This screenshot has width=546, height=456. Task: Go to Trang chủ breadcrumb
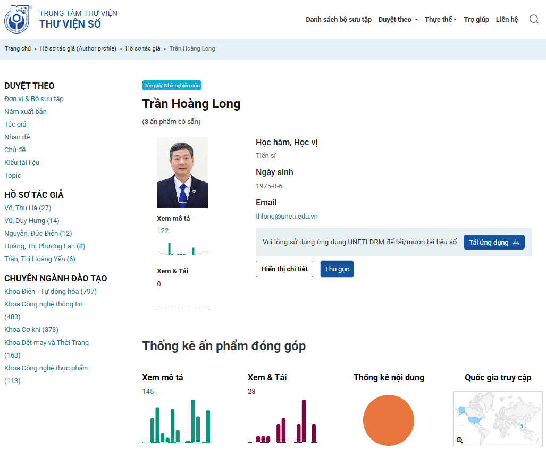coord(18,48)
